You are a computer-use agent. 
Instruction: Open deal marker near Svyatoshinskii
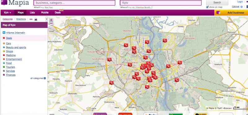coord(109,60)
